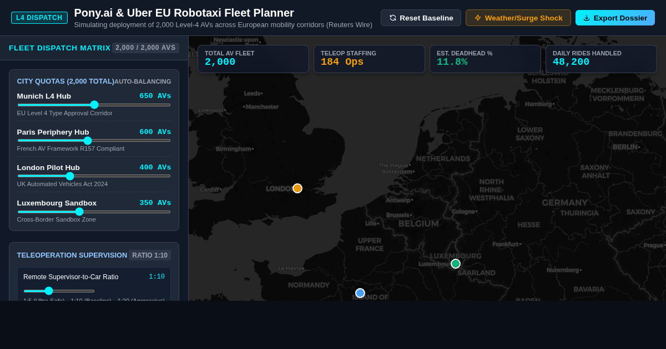Adjust the Luxembourg Sandbox slider

click(x=94, y=212)
